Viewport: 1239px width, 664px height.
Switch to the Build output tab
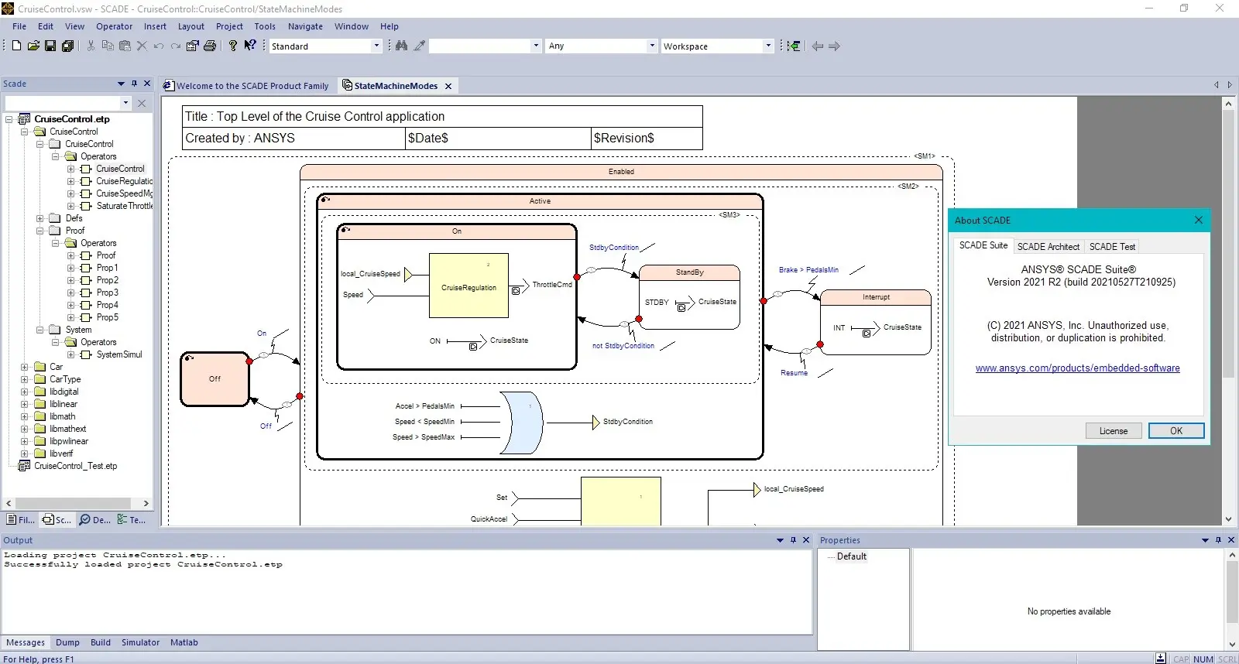click(x=101, y=642)
